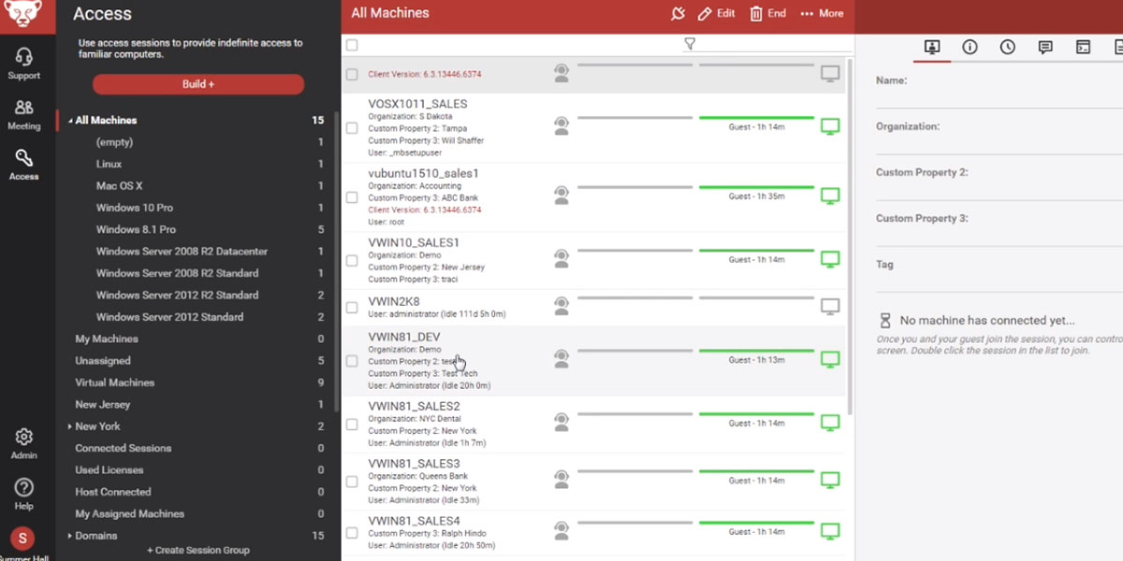This screenshot has width=1123, height=561.
Task: Open the Support section in the sidebar
Action: coord(23,63)
